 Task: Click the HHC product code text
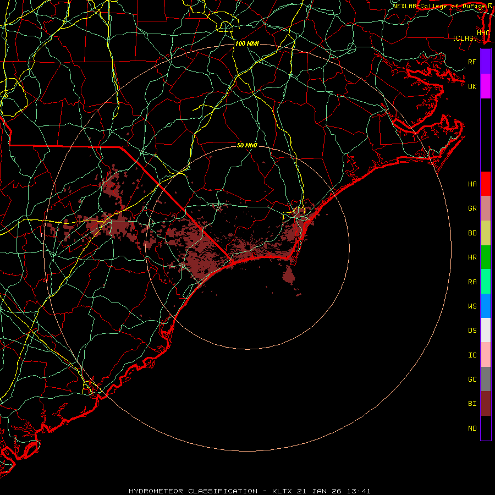[x=483, y=33]
